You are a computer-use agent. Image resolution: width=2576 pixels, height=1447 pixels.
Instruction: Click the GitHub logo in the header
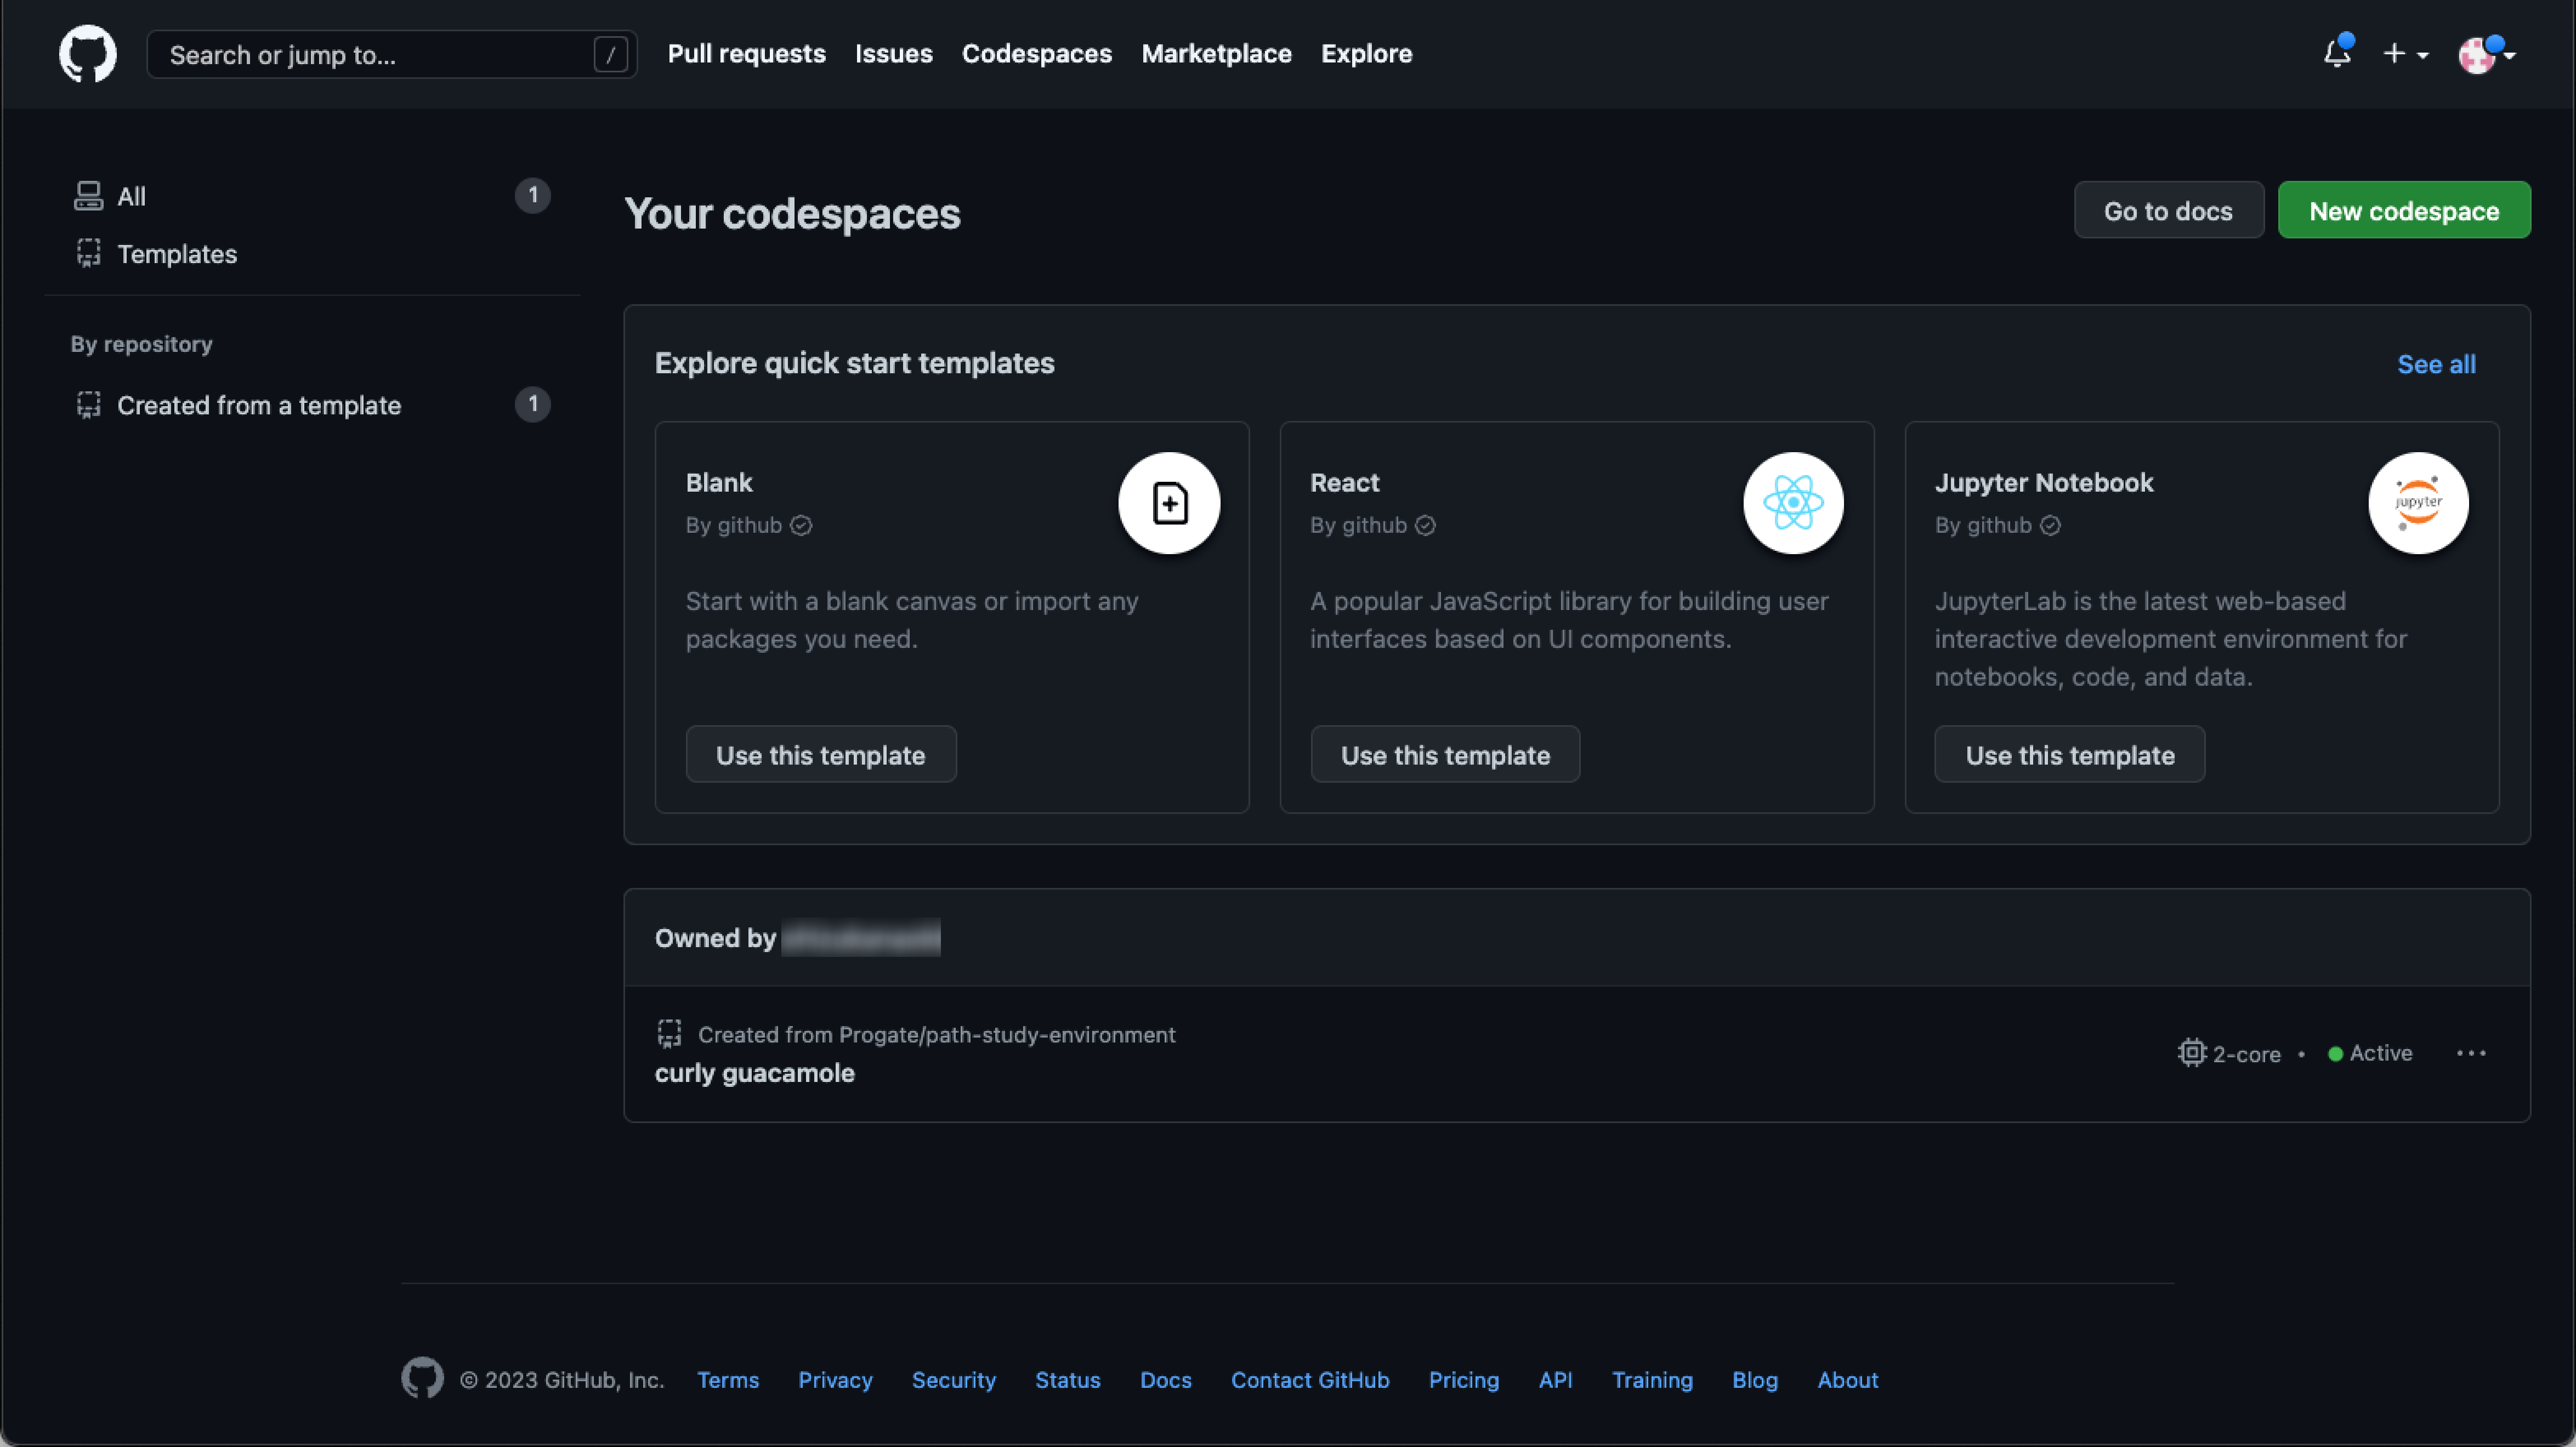pyautogui.click(x=88, y=54)
